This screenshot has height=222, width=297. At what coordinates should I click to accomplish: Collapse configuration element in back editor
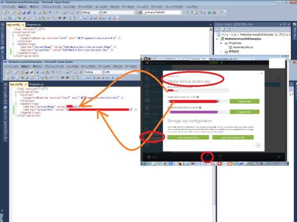(x=13, y=32)
